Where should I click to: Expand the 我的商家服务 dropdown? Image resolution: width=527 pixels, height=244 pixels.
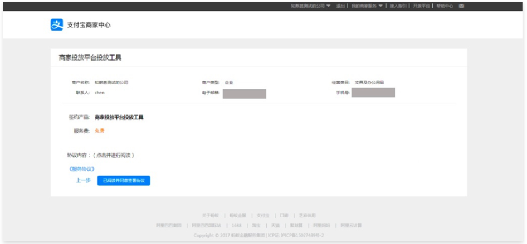click(x=367, y=6)
